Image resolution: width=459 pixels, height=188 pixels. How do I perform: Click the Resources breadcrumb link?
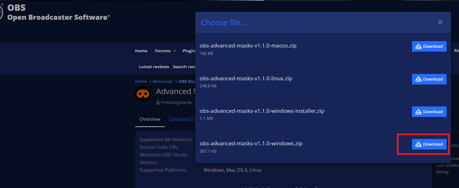[163, 81]
